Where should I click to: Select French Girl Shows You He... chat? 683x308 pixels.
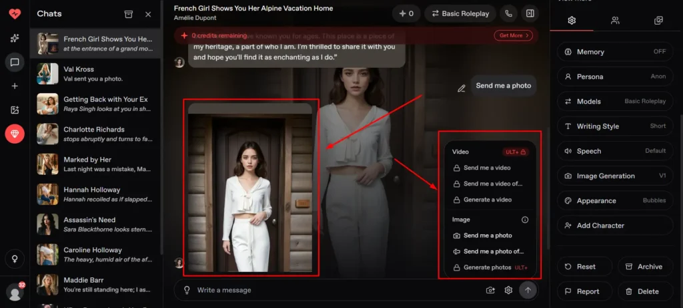pyautogui.click(x=95, y=43)
